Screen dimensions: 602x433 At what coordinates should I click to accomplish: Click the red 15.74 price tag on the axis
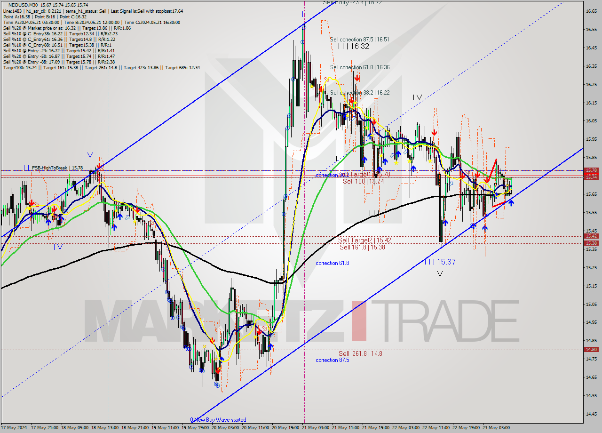591,176
